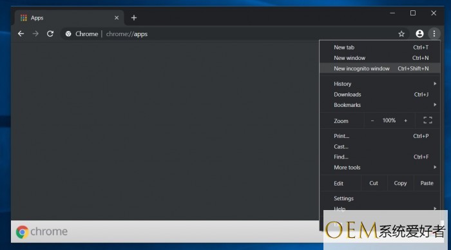Close the Apps tab
The height and width of the screenshot is (250, 451).
[117, 18]
